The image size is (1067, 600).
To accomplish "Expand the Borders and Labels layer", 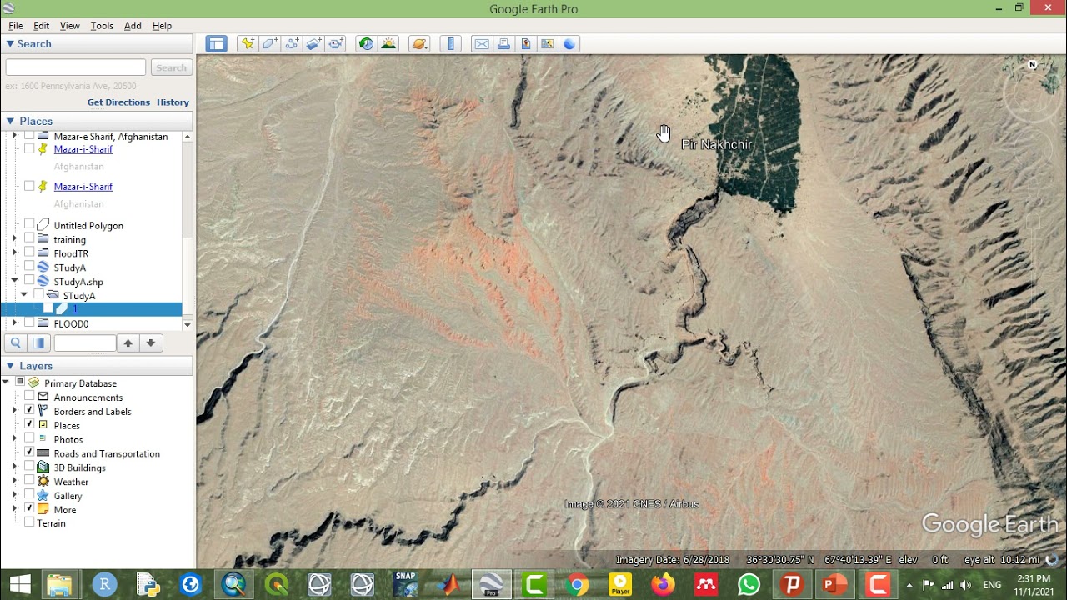I will click(x=14, y=412).
